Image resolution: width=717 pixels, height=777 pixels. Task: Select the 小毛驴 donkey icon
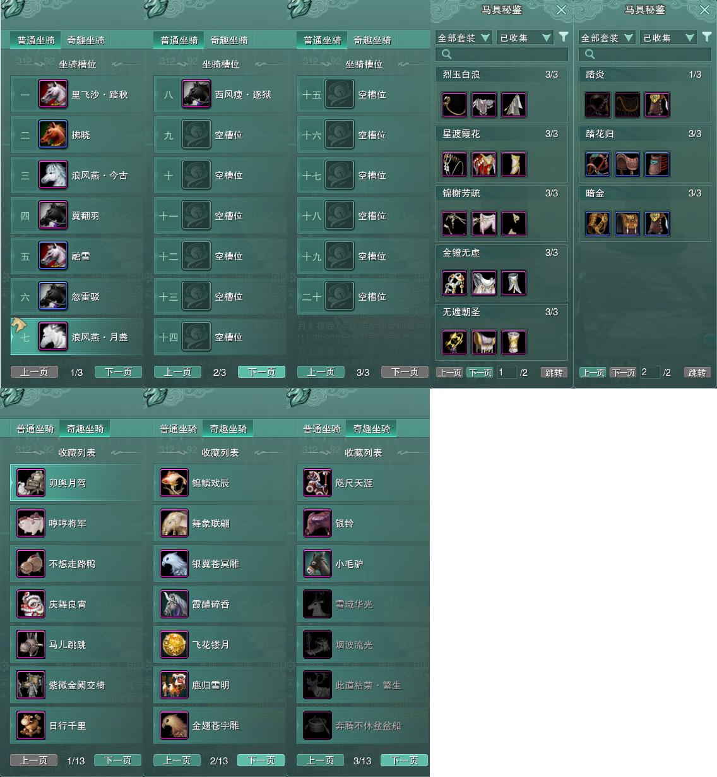(x=317, y=563)
